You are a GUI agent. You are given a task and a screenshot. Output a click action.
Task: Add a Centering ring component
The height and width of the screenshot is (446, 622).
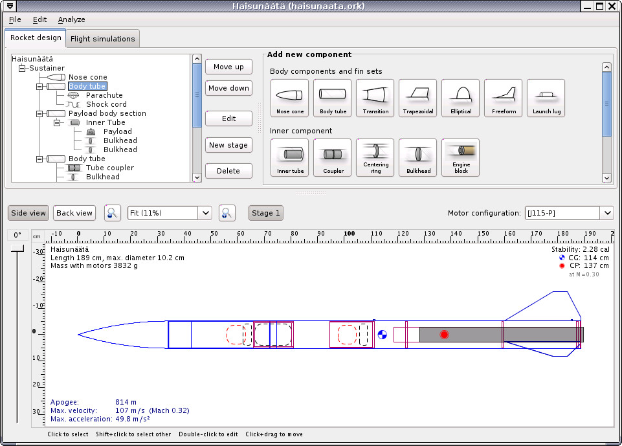(375, 158)
